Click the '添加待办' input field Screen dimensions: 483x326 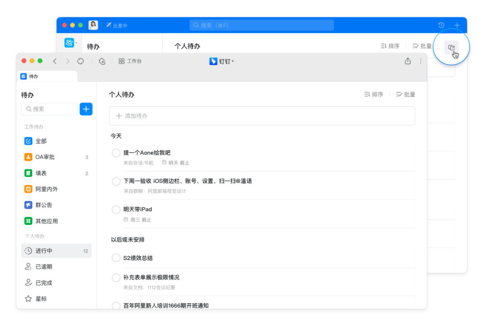(262, 116)
